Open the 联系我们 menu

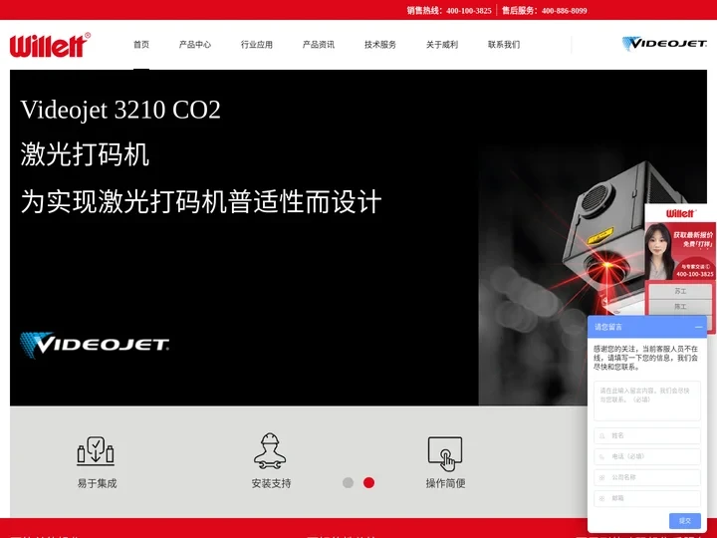tap(504, 45)
